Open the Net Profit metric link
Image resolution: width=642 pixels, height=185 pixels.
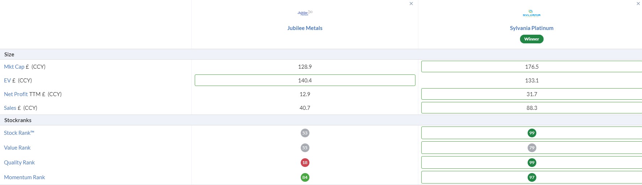tap(16, 94)
